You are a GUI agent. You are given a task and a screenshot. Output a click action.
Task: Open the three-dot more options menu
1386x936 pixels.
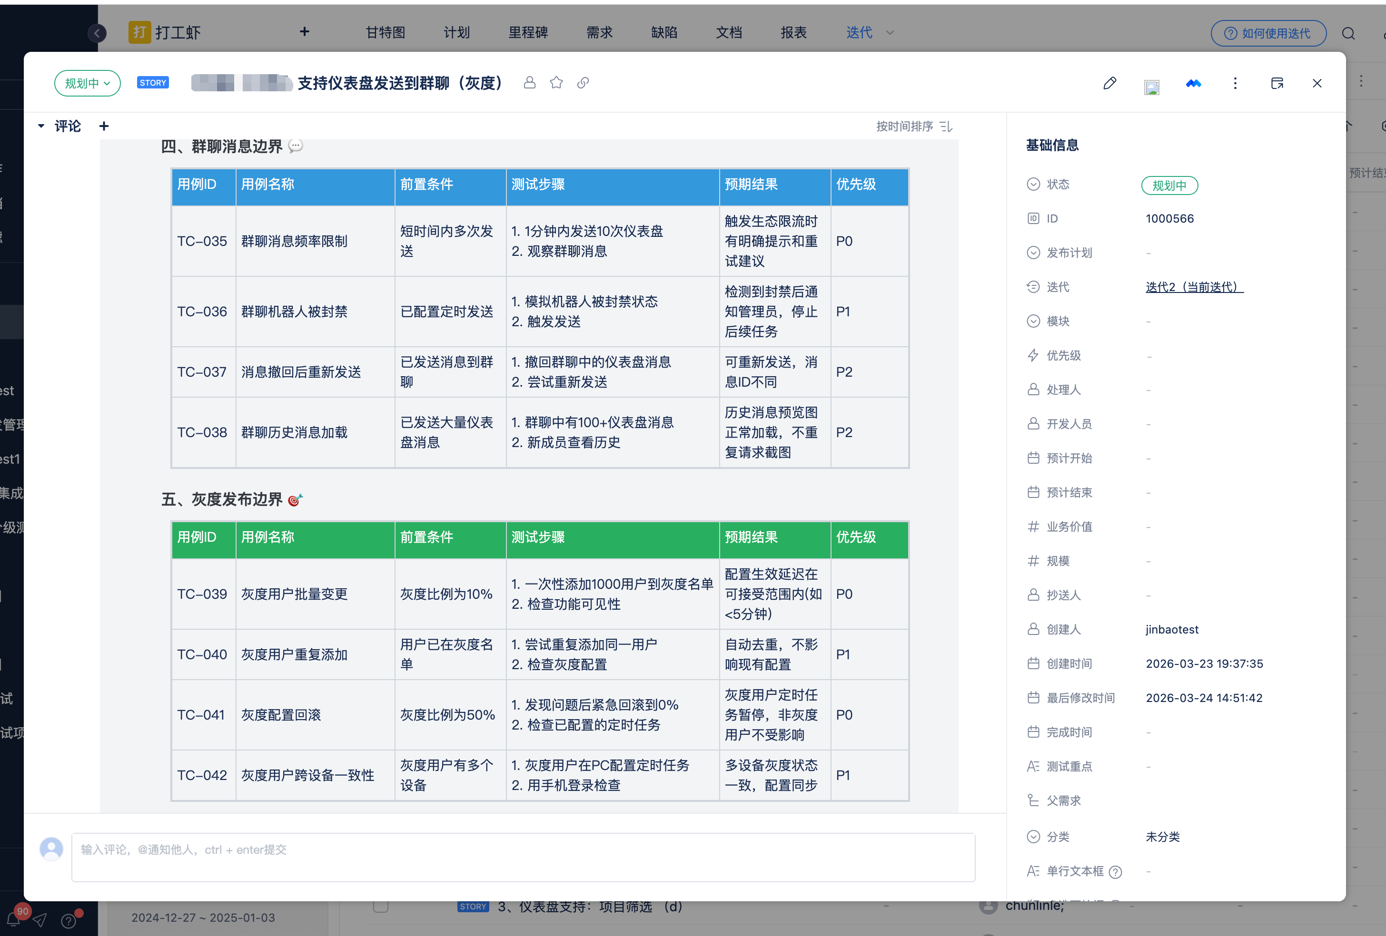pos(1235,83)
